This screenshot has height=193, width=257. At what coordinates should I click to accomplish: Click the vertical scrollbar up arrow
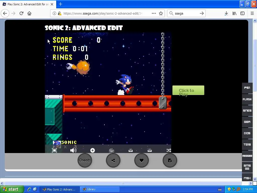[255, 21]
